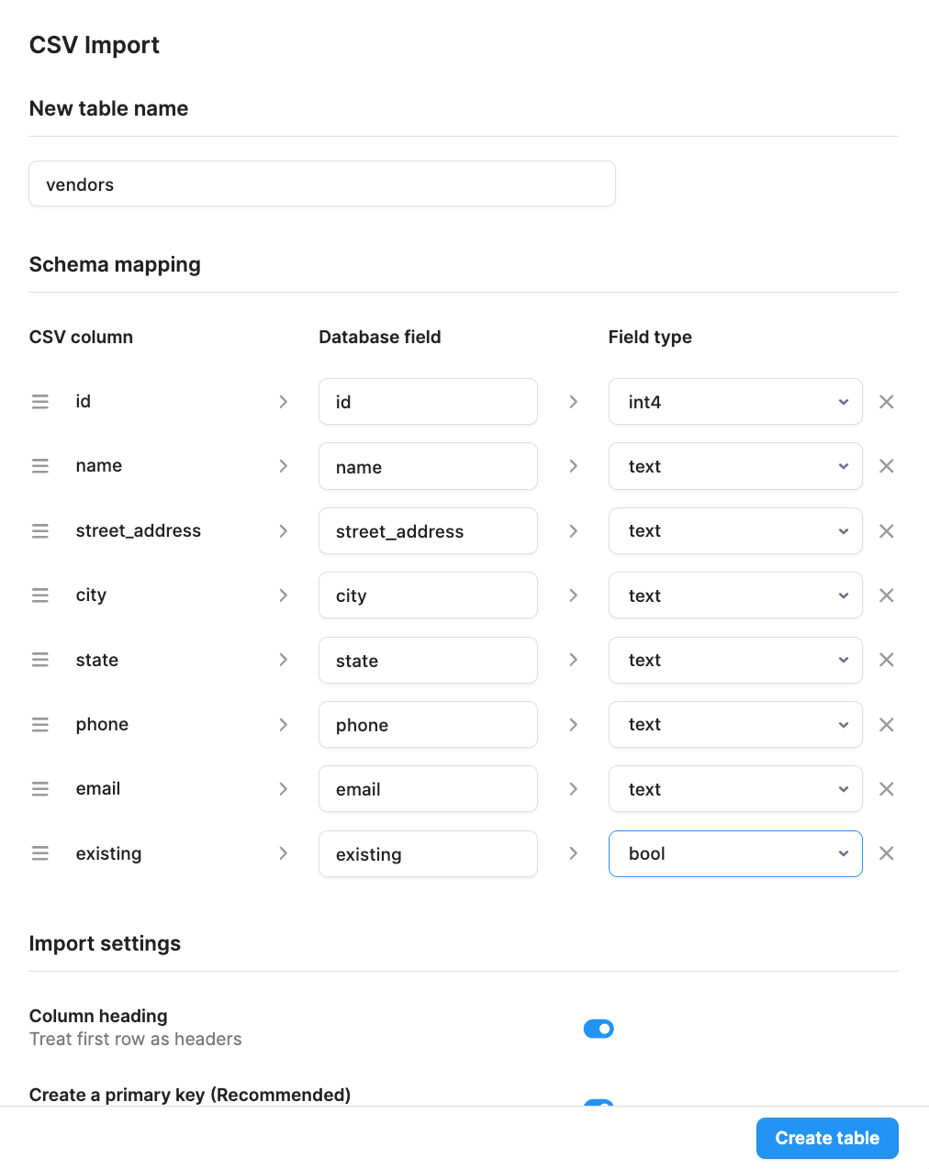Remove the street_address column mapping

(887, 531)
